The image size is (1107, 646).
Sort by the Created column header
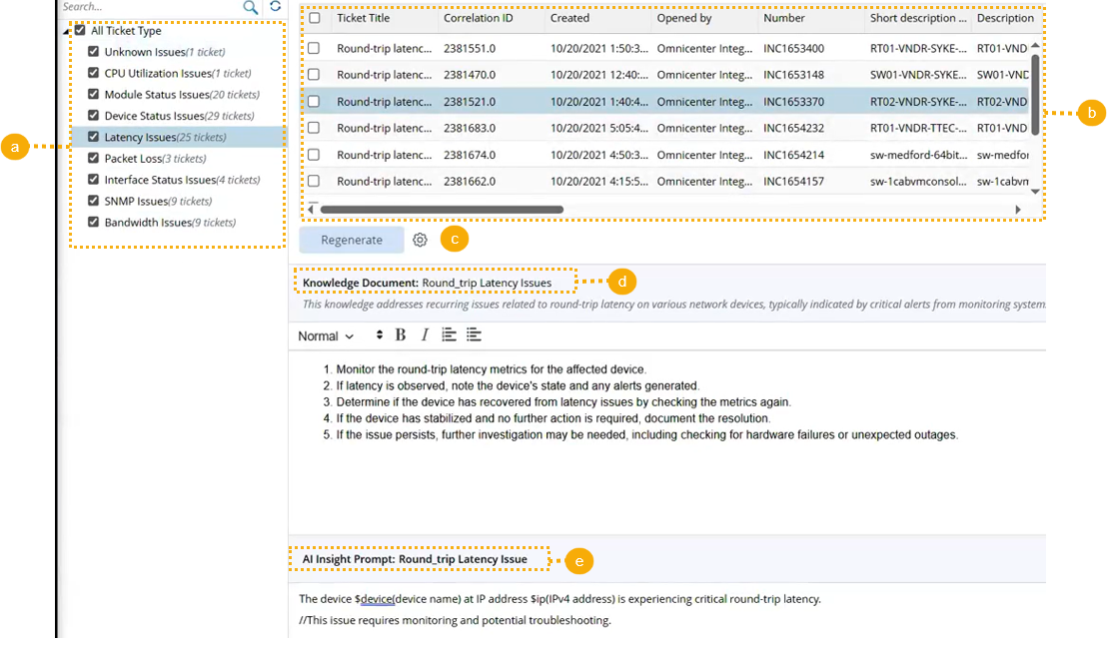click(569, 18)
